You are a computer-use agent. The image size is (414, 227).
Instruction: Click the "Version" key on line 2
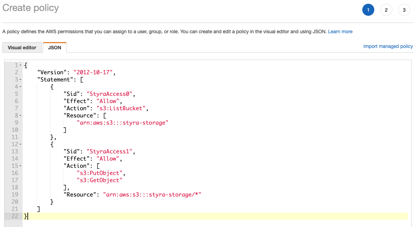click(x=52, y=72)
